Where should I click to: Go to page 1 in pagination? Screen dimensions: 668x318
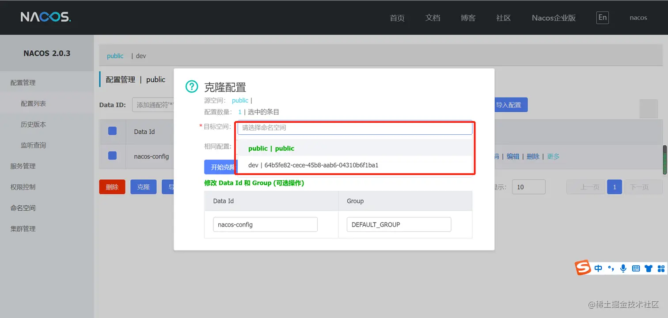point(615,187)
